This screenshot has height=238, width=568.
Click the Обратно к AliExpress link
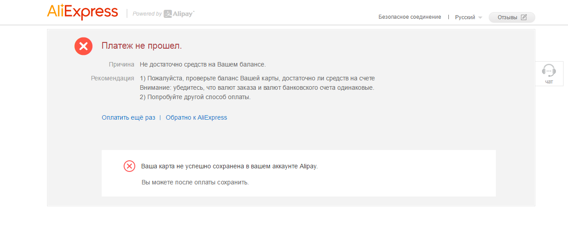point(196,117)
